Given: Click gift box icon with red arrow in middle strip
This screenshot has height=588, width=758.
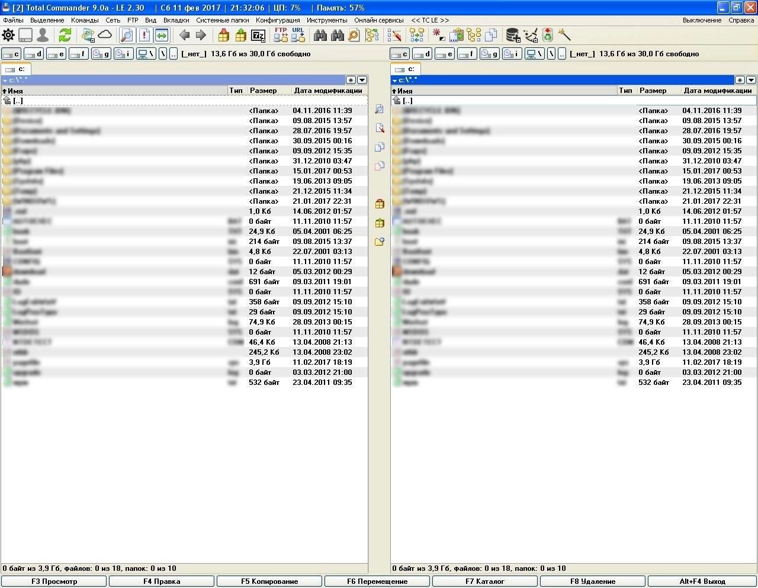Looking at the screenshot, I should [380, 204].
